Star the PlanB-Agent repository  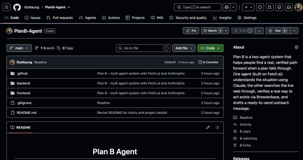[x=278, y=31]
